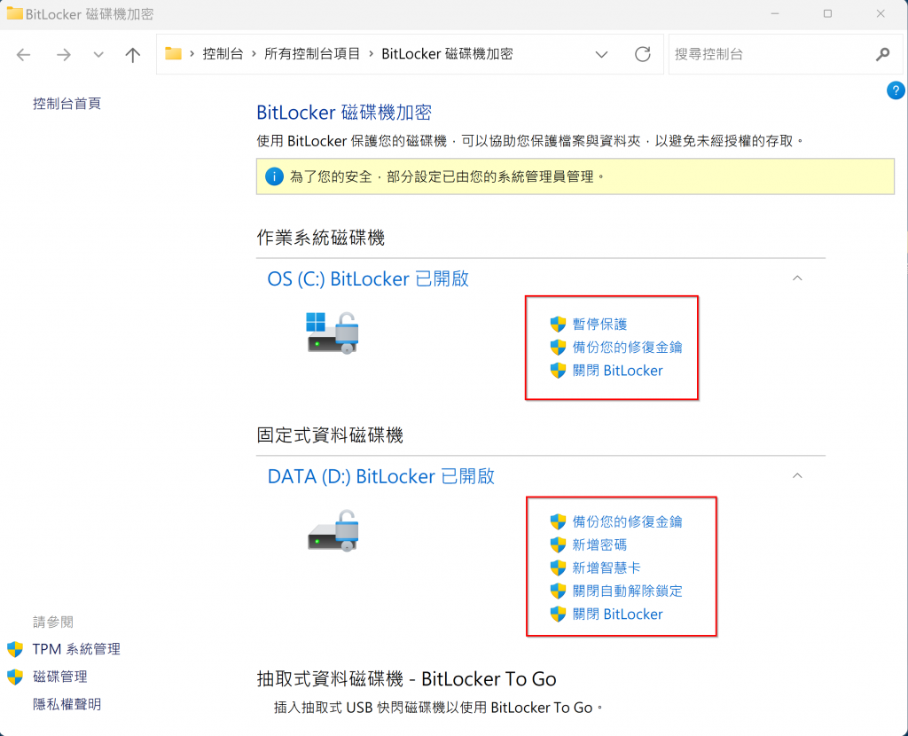Click 抽取式資料磁碟機 - BitLocker To Go heading

(x=406, y=679)
